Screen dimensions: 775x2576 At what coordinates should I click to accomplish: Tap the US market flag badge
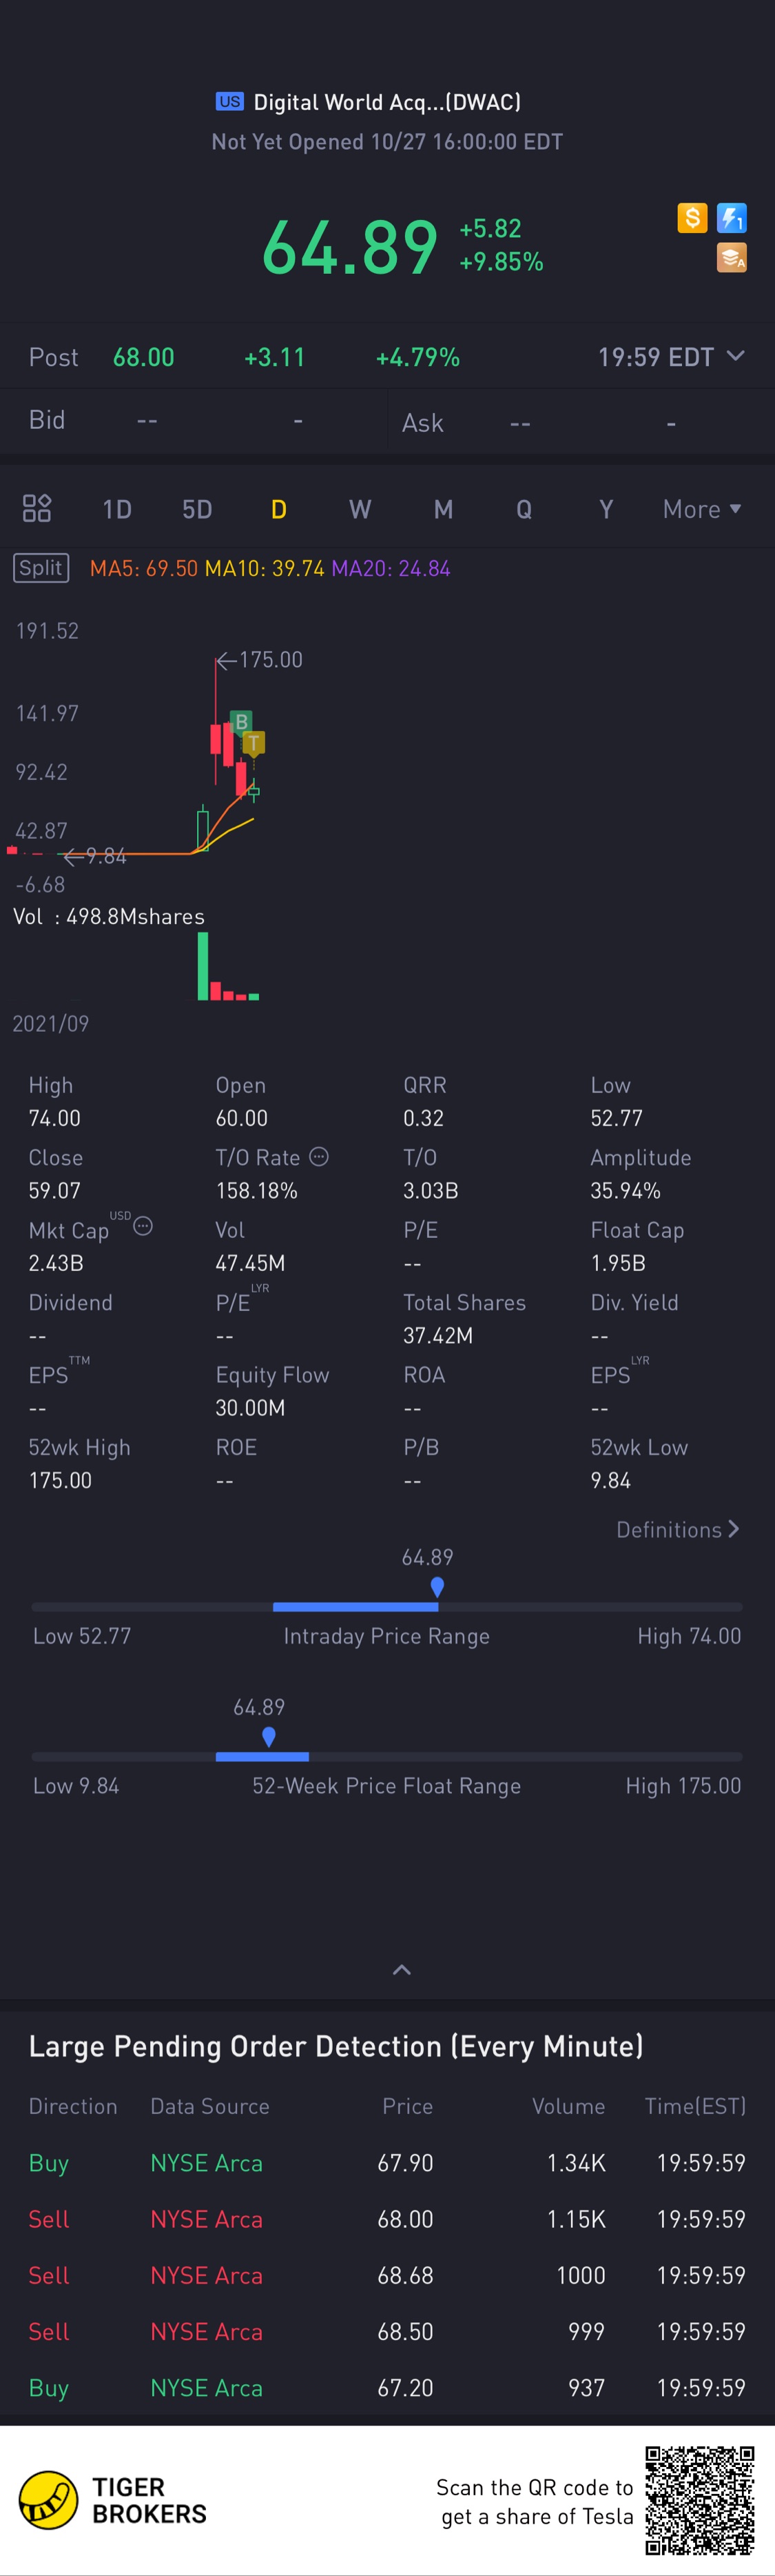(x=229, y=101)
